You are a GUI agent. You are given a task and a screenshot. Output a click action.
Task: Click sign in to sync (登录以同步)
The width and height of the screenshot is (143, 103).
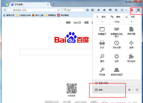(117, 83)
